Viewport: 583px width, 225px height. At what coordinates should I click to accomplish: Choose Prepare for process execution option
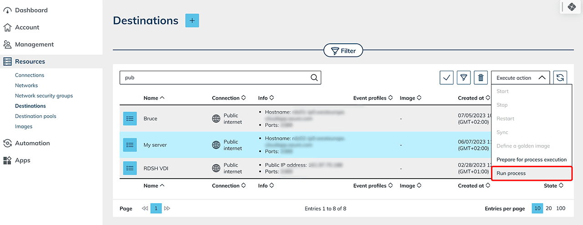[531, 160]
